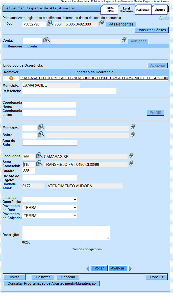Open the Ajuda help link
Image resolution: width=173 pixels, height=296 pixels.
164,18
